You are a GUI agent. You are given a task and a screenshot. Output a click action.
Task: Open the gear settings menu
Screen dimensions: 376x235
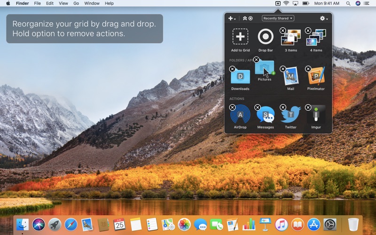pos(323,18)
